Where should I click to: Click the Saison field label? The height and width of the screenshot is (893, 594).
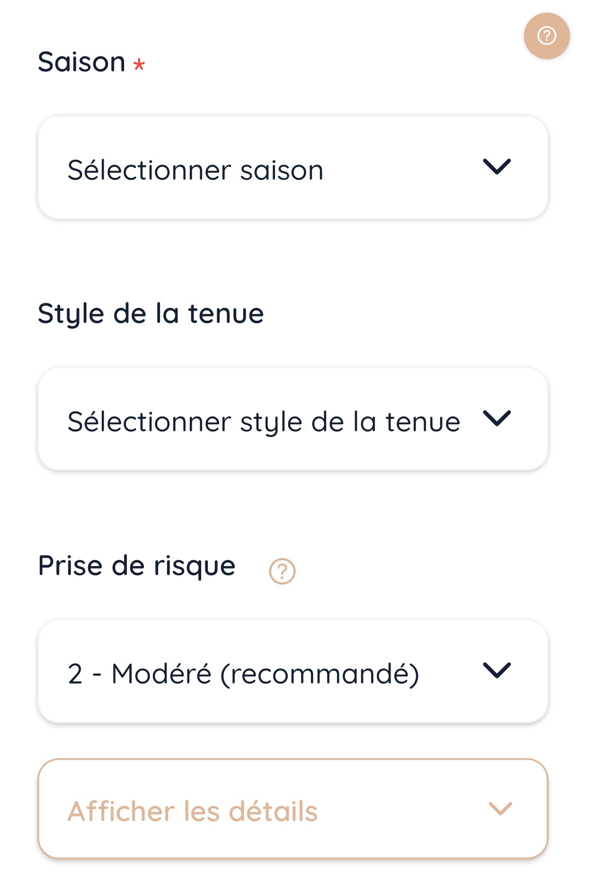81,62
